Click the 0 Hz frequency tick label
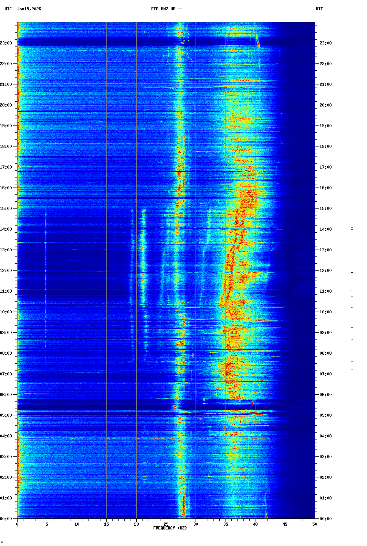367x546 pixels. pos(17,524)
